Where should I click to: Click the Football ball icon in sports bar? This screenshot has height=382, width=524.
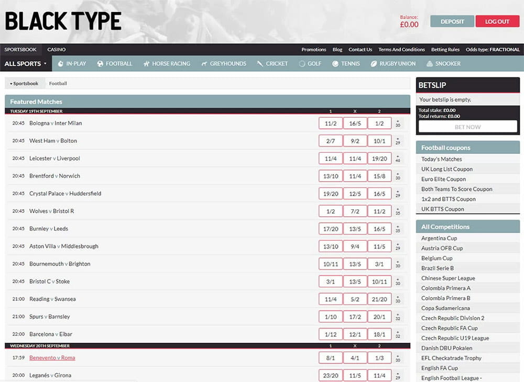[x=100, y=64]
